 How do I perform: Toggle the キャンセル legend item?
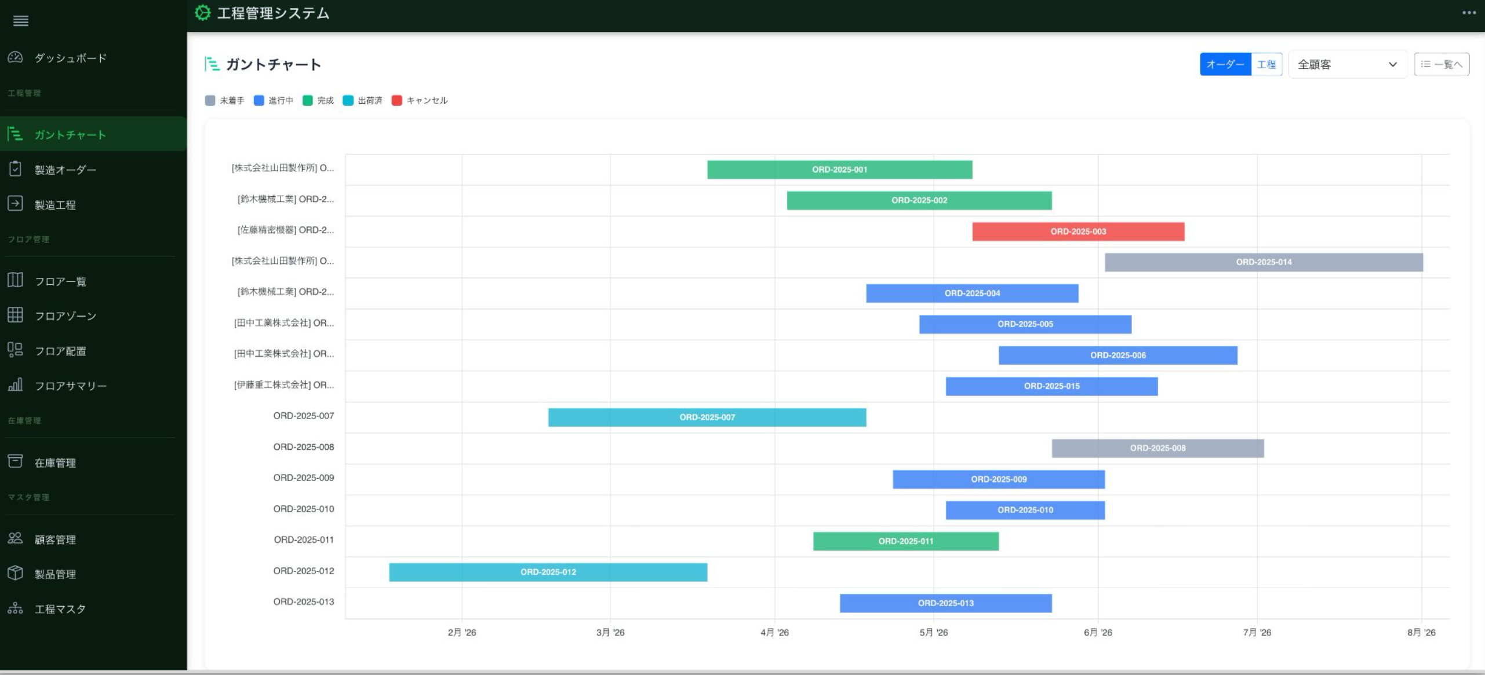(x=420, y=101)
